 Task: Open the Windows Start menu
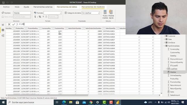(x=3, y=102)
